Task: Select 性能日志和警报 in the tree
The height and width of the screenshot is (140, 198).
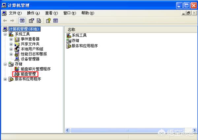Action: click(x=34, y=54)
